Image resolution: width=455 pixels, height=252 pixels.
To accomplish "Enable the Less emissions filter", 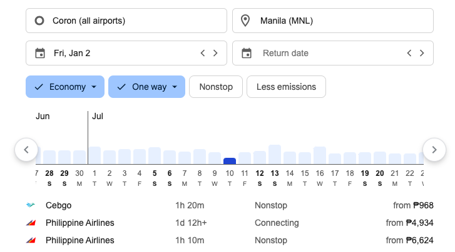I will pos(286,87).
